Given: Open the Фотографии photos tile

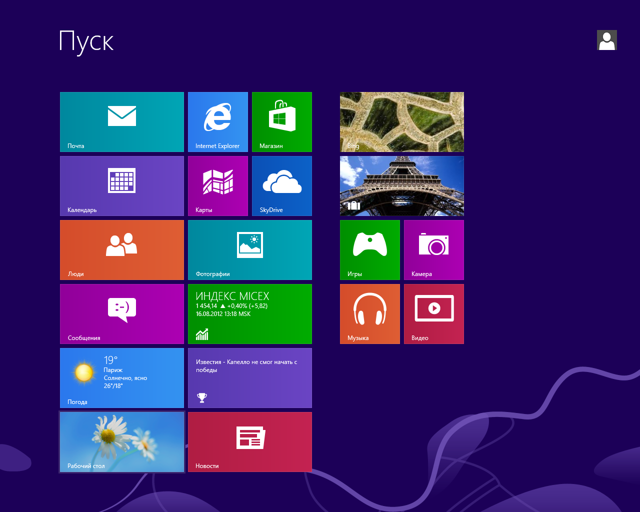Looking at the screenshot, I should (250, 250).
